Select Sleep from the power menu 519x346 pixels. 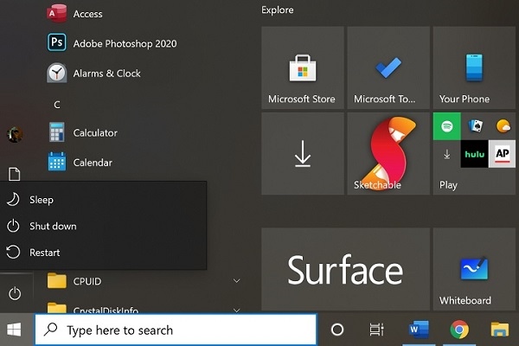[x=41, y=200]
